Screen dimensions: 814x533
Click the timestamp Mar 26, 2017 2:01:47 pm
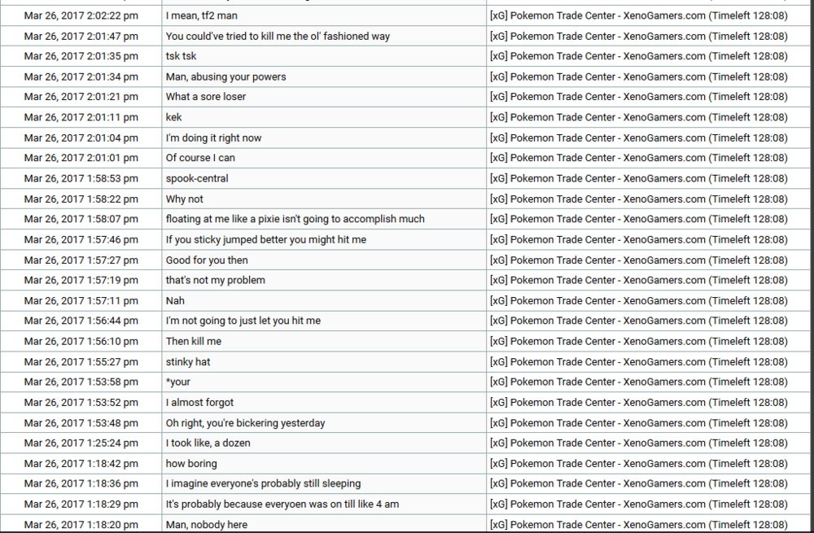[81, 37]
